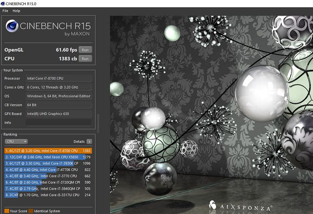Select the i5-3317U ranking row
The height and width of the screenshot is (214, 313).
[x=48, y=195]
